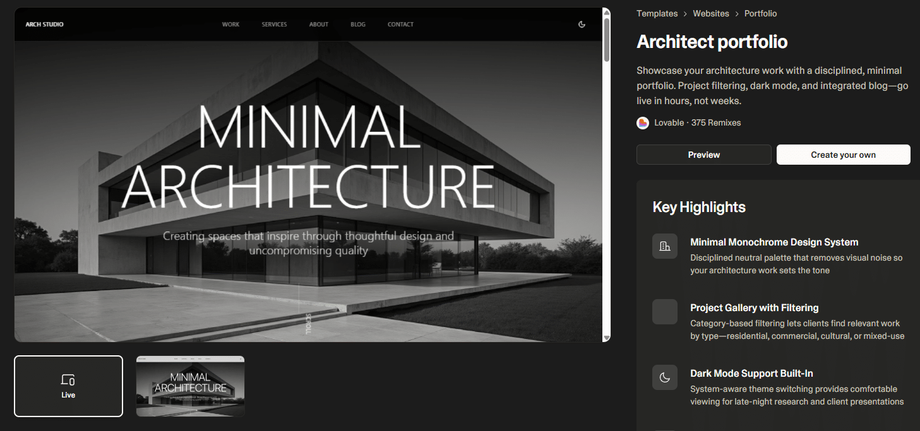This screenshot has width=920, height=431.
Task: Click the building icon beside Minimal Monochrome Design
Action: [x=664, y=246]
